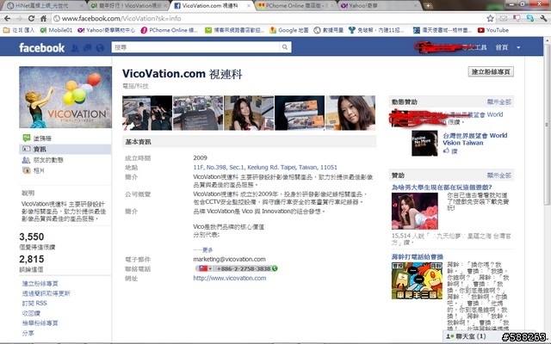Viewport: 551px width, 344px height.
Task: Click the VicoVation.com page title
Action: point(182,74)
